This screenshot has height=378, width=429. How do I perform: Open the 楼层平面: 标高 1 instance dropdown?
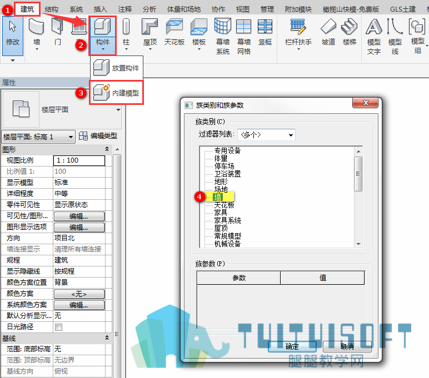coord(38,137)
